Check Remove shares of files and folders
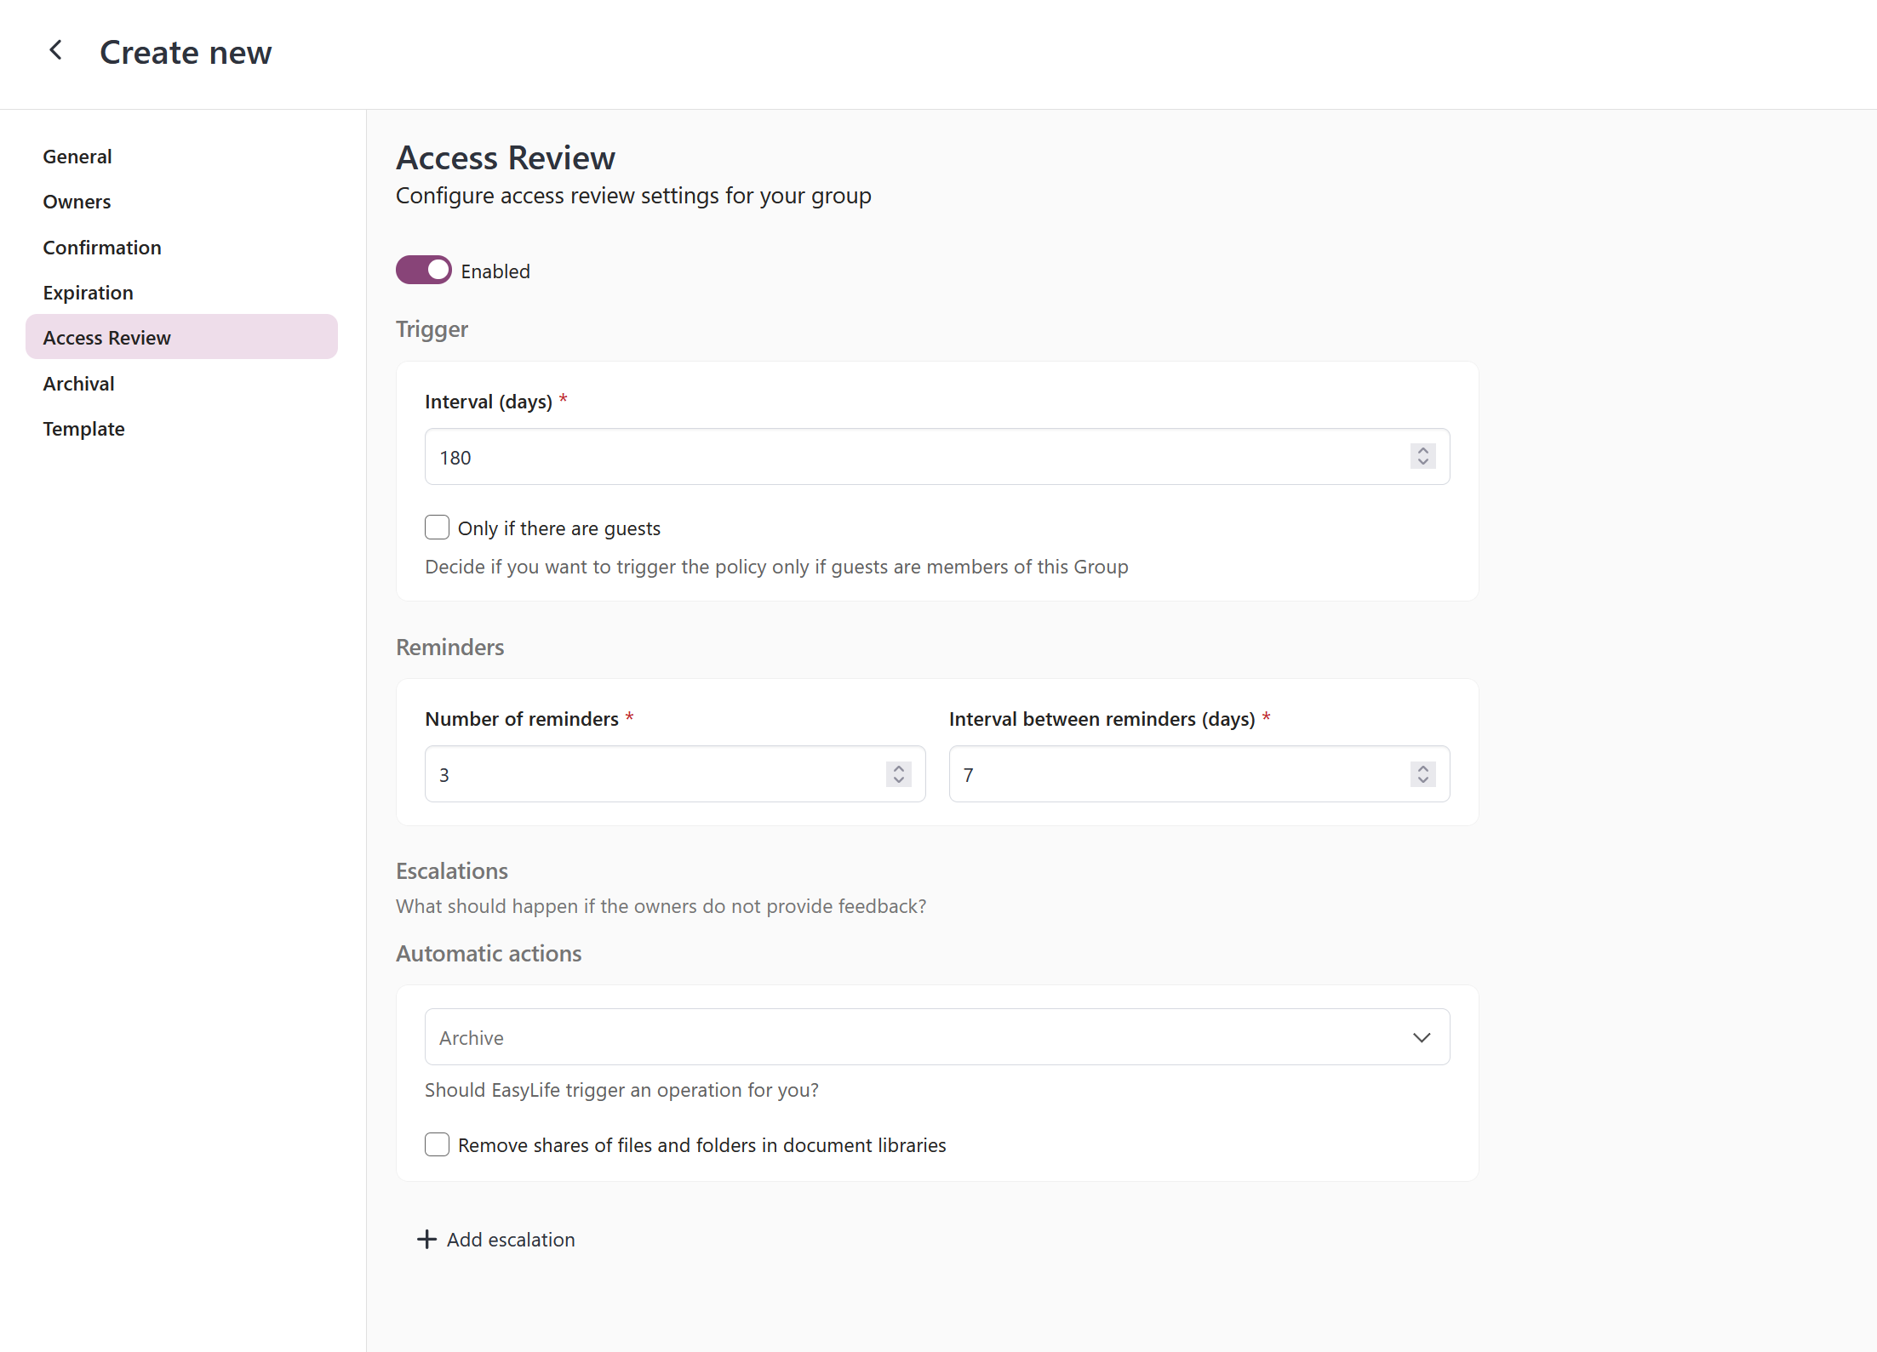1877x1352 pixels. (437, 1144)
